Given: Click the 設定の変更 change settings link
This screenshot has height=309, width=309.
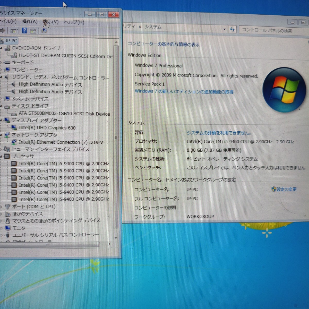Looking at the screenshot, I should 287,189.
